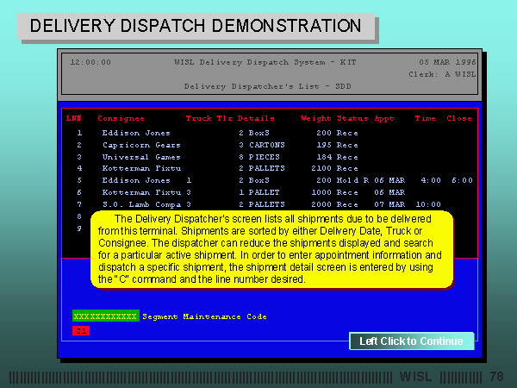The width and height of the screenshot is (517, 388).
Task: Click the 07 MAR appointment date
Action: point(389,204)
